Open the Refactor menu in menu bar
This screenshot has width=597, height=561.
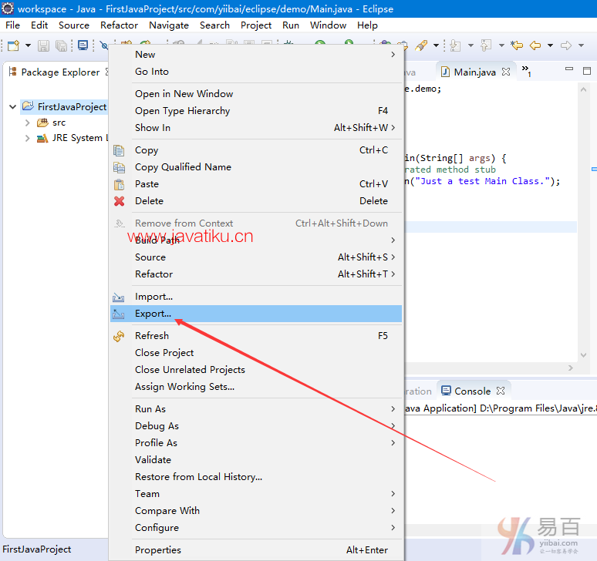pos(120,25)
